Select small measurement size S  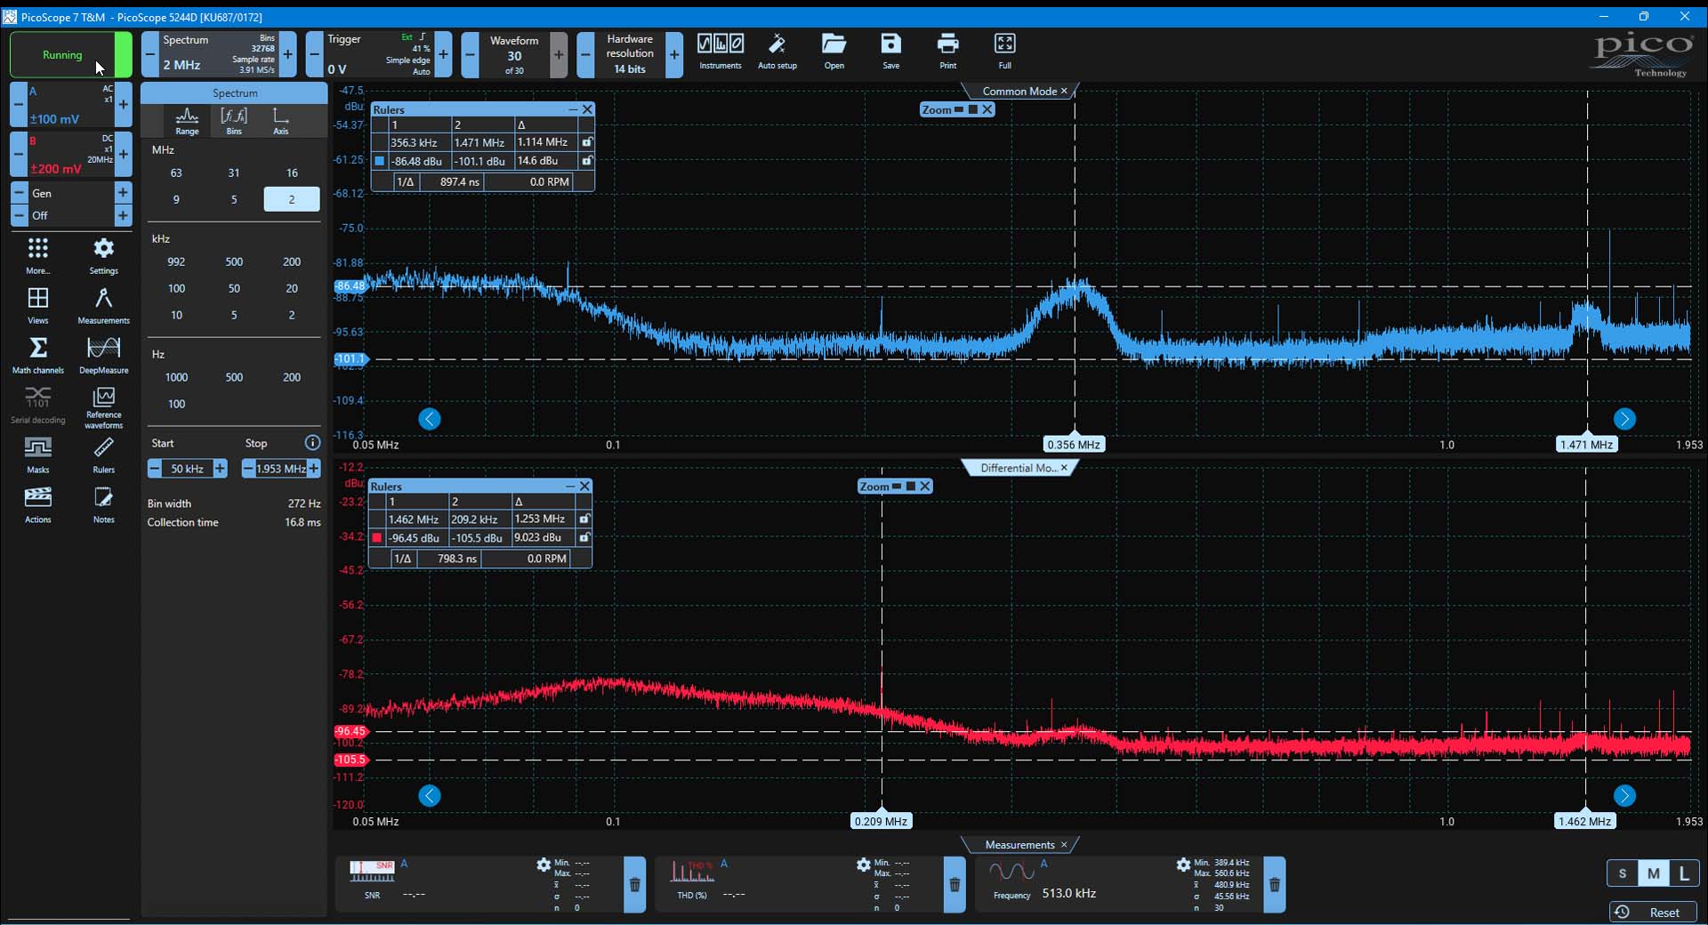tap(1622, 873)
